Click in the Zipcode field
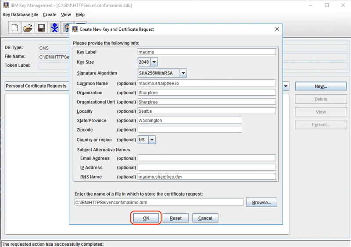 190,129
